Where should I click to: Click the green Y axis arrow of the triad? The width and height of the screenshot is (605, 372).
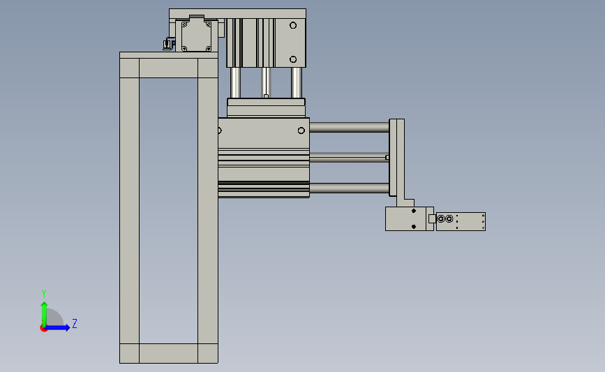pos(44,313)
